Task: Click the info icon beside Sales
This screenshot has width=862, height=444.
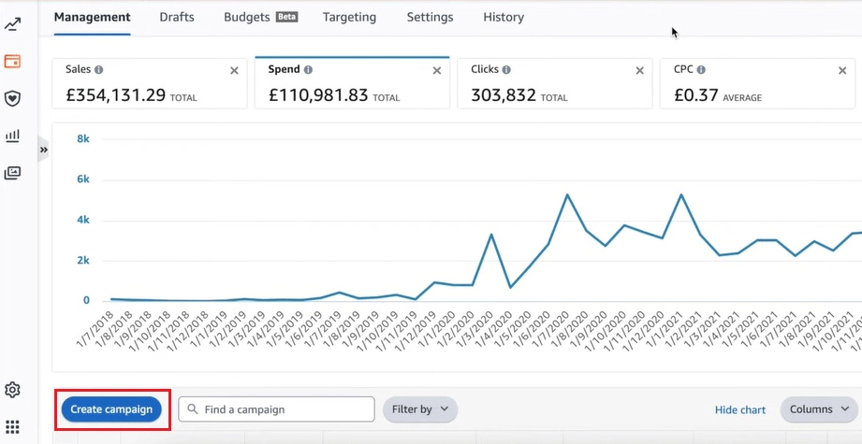Action: pos(99,70)
